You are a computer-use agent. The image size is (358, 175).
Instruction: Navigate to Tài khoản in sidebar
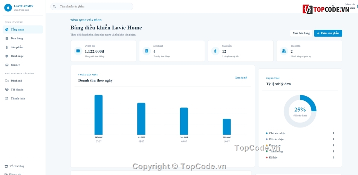23,89
